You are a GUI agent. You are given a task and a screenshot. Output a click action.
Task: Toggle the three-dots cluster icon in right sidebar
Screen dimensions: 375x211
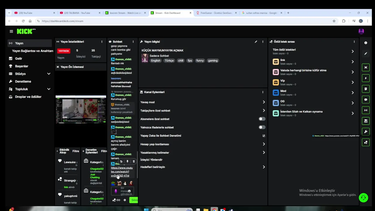click(x=366, y=142)
